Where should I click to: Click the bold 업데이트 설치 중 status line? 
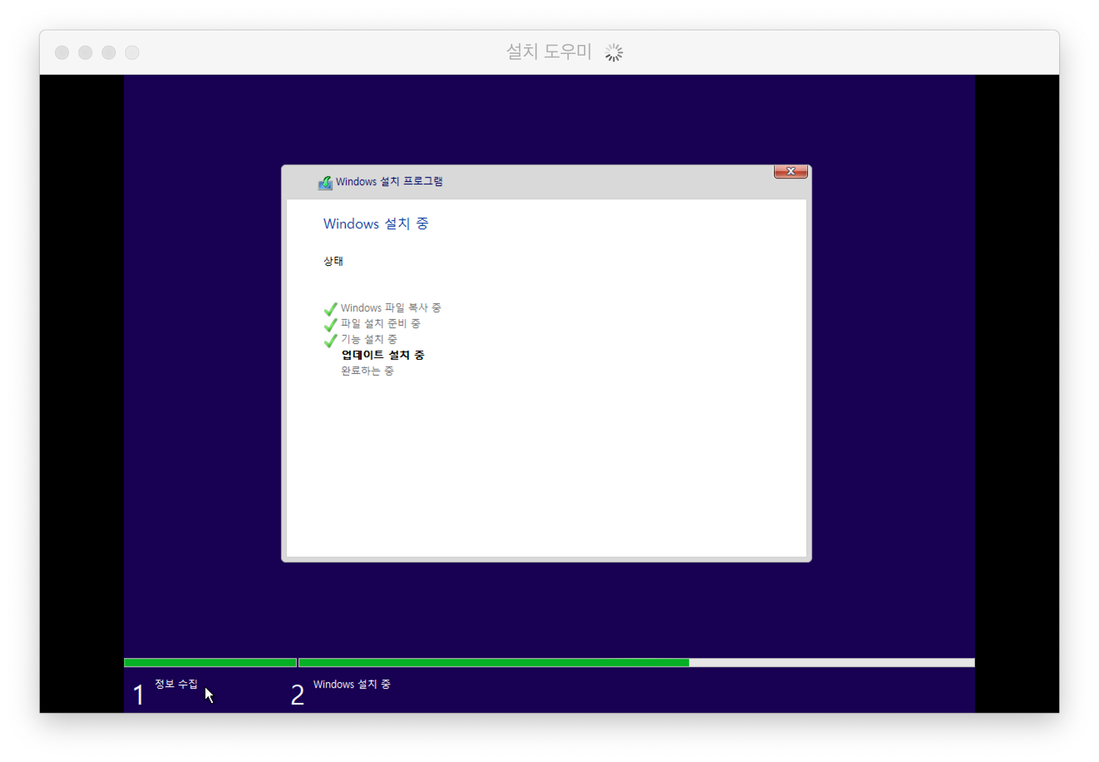pyautogui.click(x=383, y=355)
